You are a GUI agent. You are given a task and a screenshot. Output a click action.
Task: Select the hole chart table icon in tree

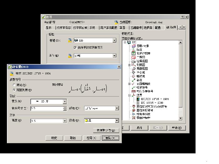(x=134, y=53)
